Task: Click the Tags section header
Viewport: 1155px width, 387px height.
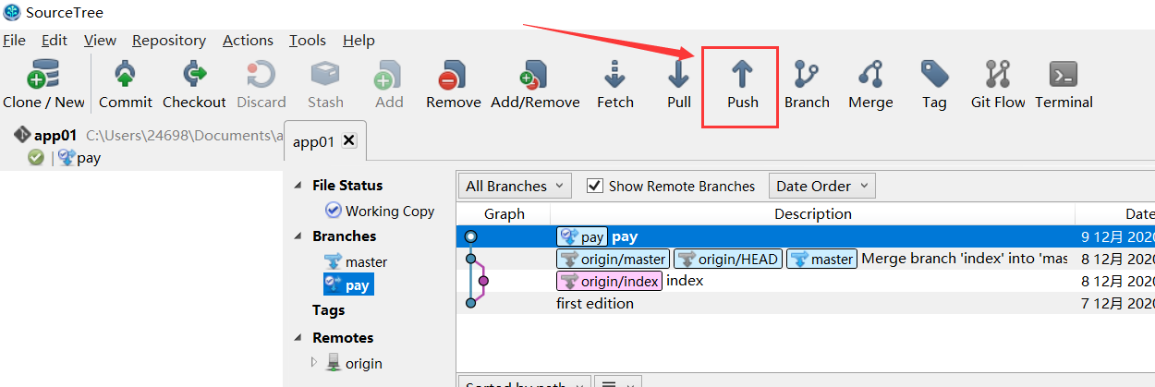Action: [328, 310]
